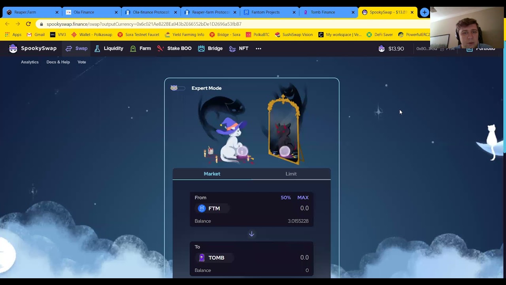Click the address bar URL

click(144, 24)
